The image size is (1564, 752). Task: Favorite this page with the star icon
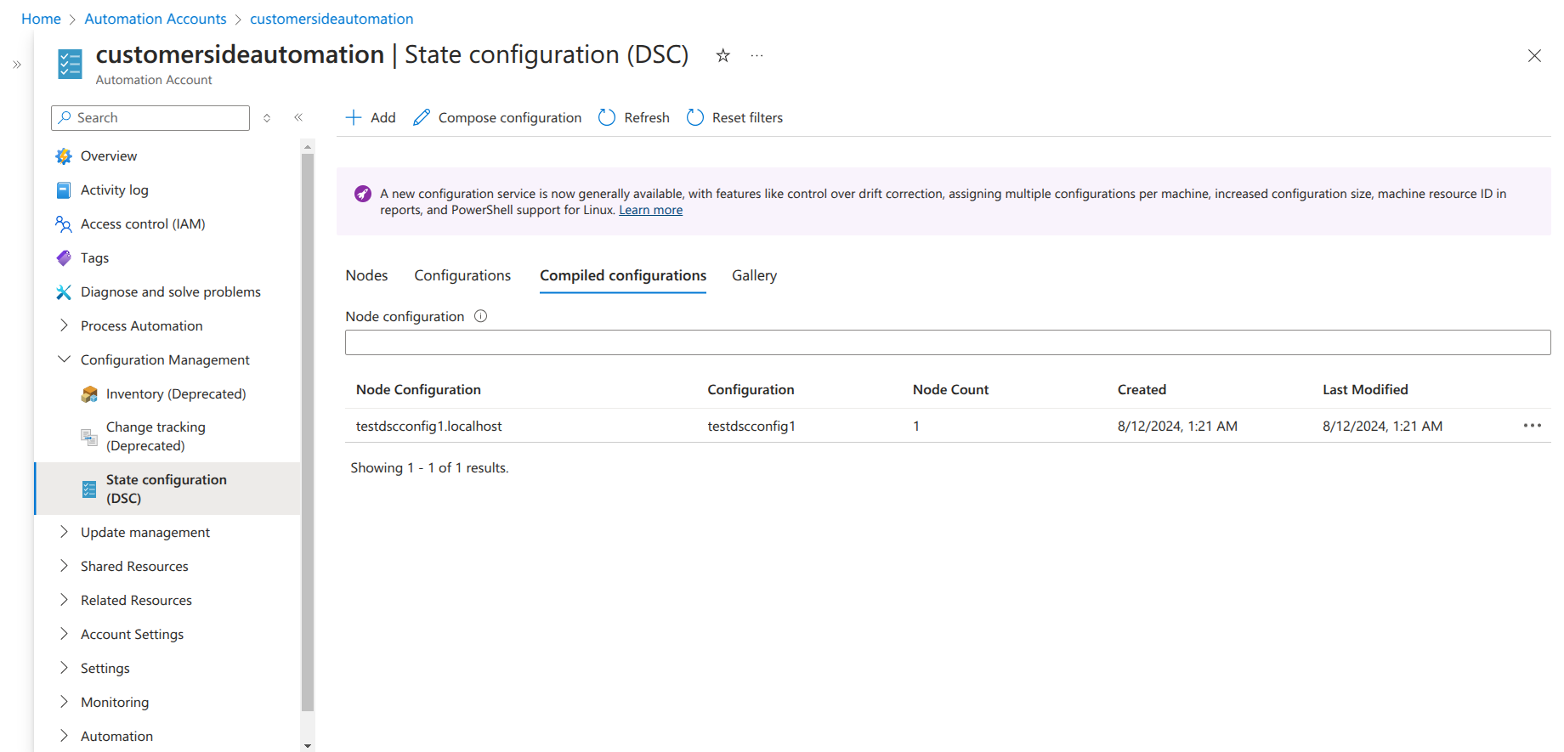[722, 55]
